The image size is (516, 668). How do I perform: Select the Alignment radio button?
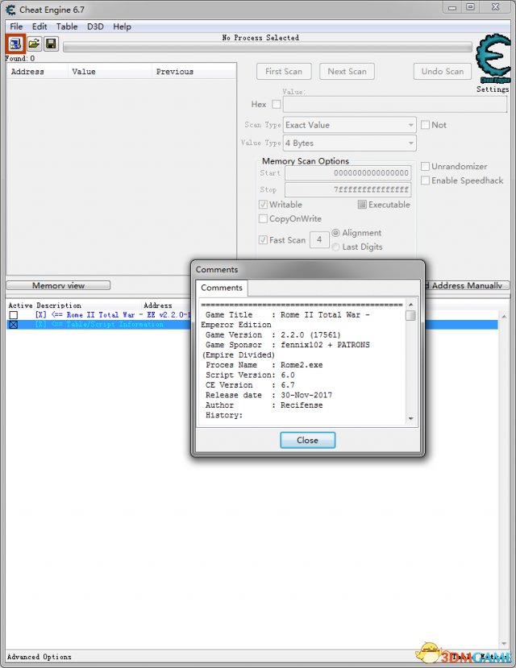click(335, 233)
